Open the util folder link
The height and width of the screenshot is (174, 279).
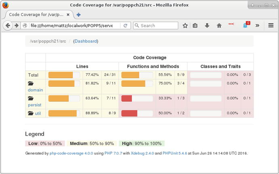coord(39,113)
